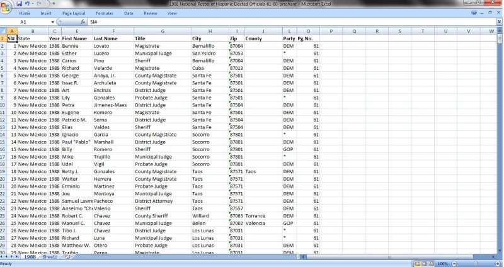Click the Insert Function fx icon

pos(83,22)
